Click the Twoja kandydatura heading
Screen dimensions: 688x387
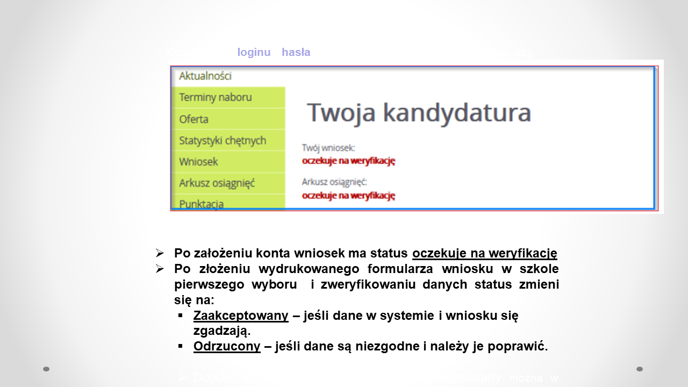point(419,112)
